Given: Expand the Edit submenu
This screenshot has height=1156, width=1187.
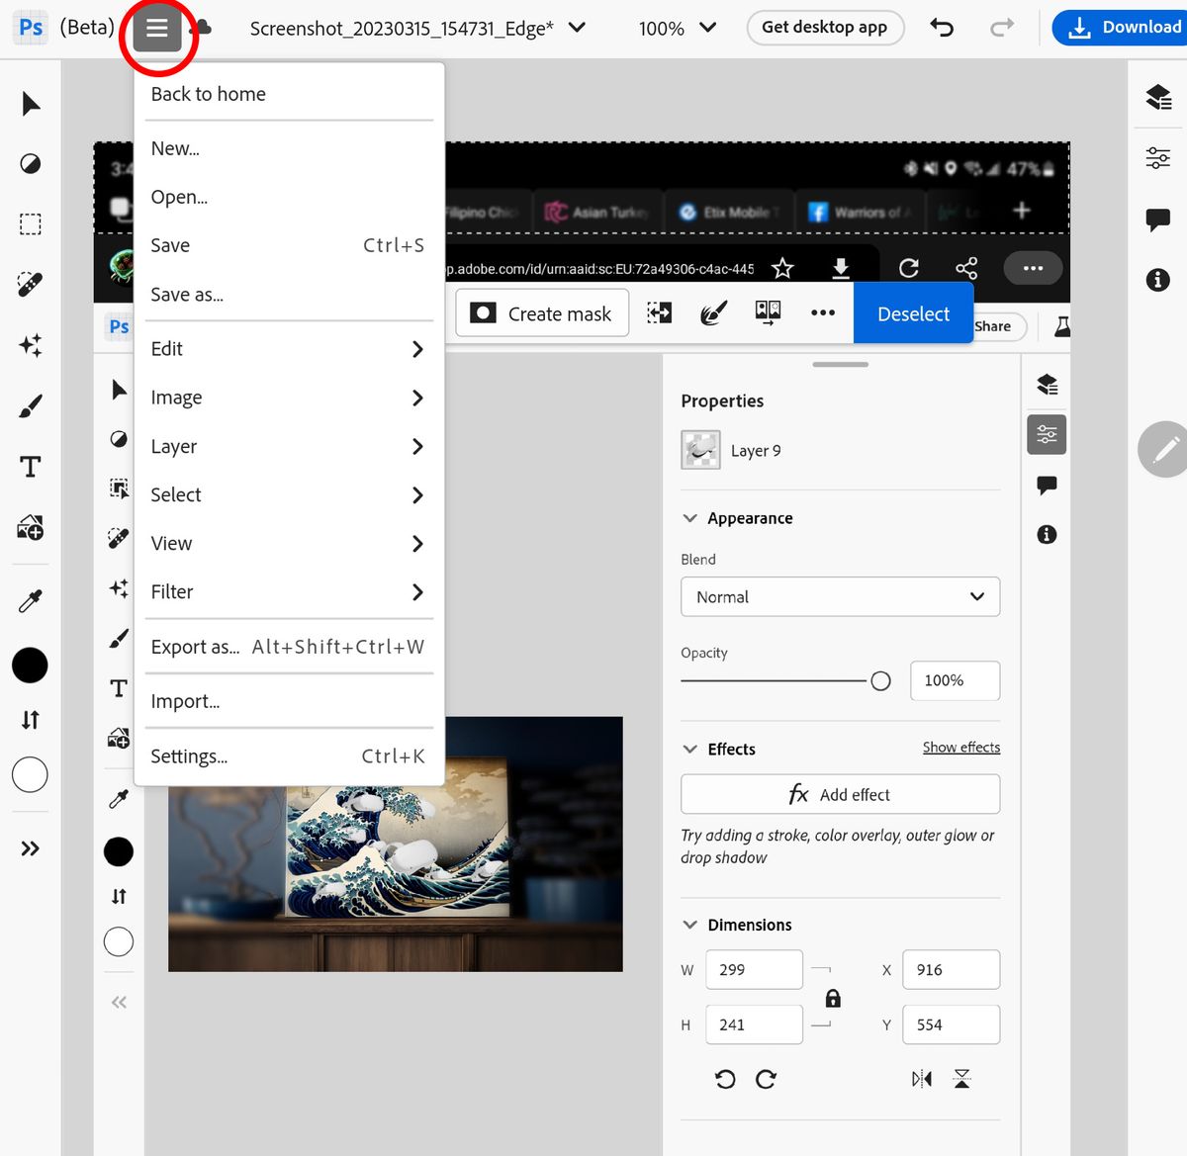Looking at the screenshot, I should [x=289, y=349].
